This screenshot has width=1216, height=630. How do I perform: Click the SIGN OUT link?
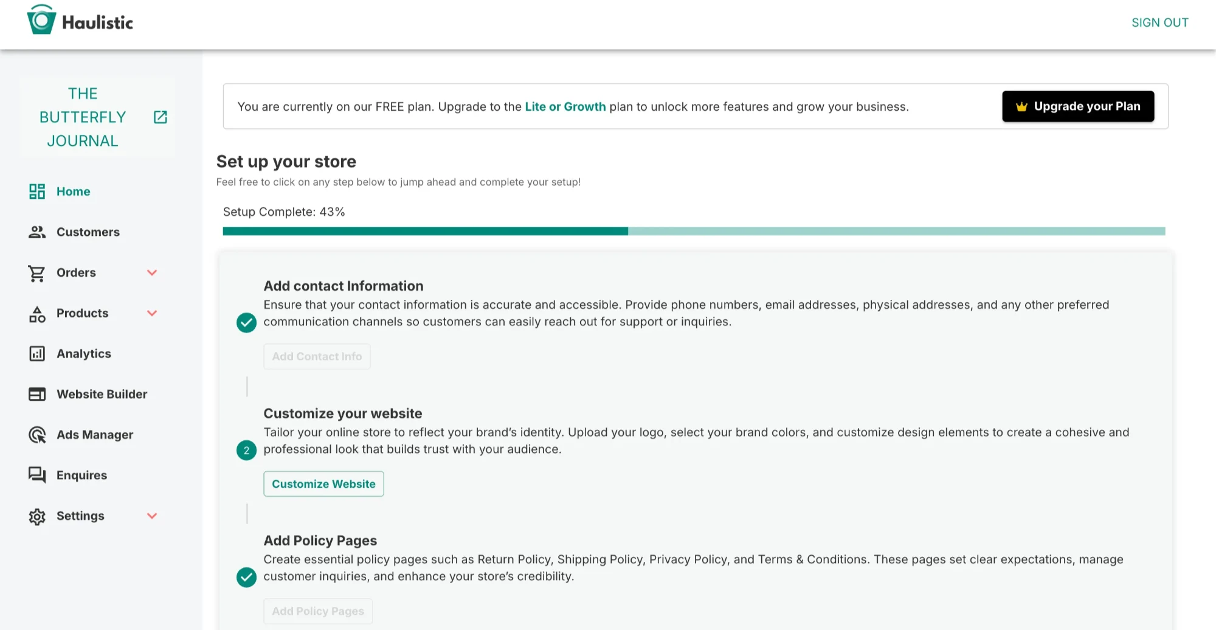(x=1159, y=22)
